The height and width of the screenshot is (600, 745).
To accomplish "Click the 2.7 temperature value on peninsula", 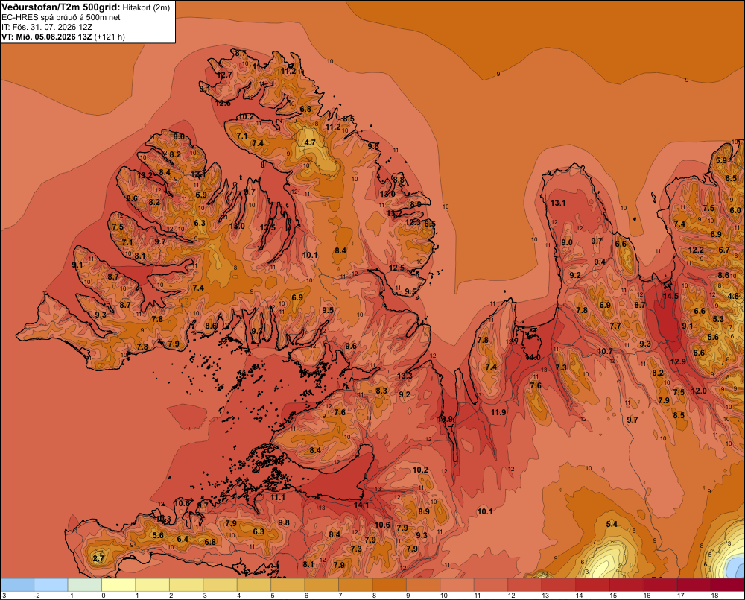I will pos(98,559).
